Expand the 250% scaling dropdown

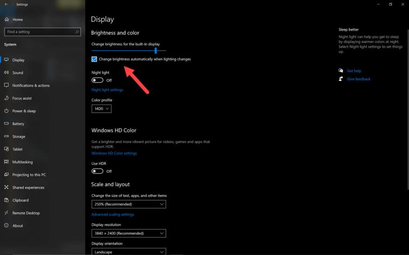click(x=129, y=204)
